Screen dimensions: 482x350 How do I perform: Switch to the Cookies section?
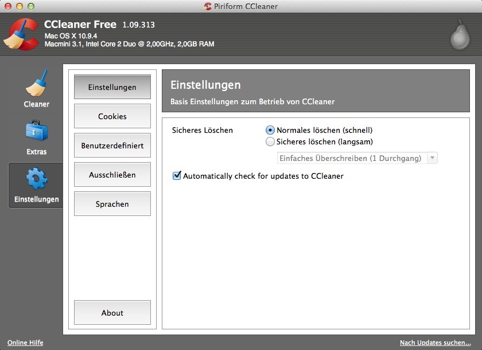(x=112, y=116)
